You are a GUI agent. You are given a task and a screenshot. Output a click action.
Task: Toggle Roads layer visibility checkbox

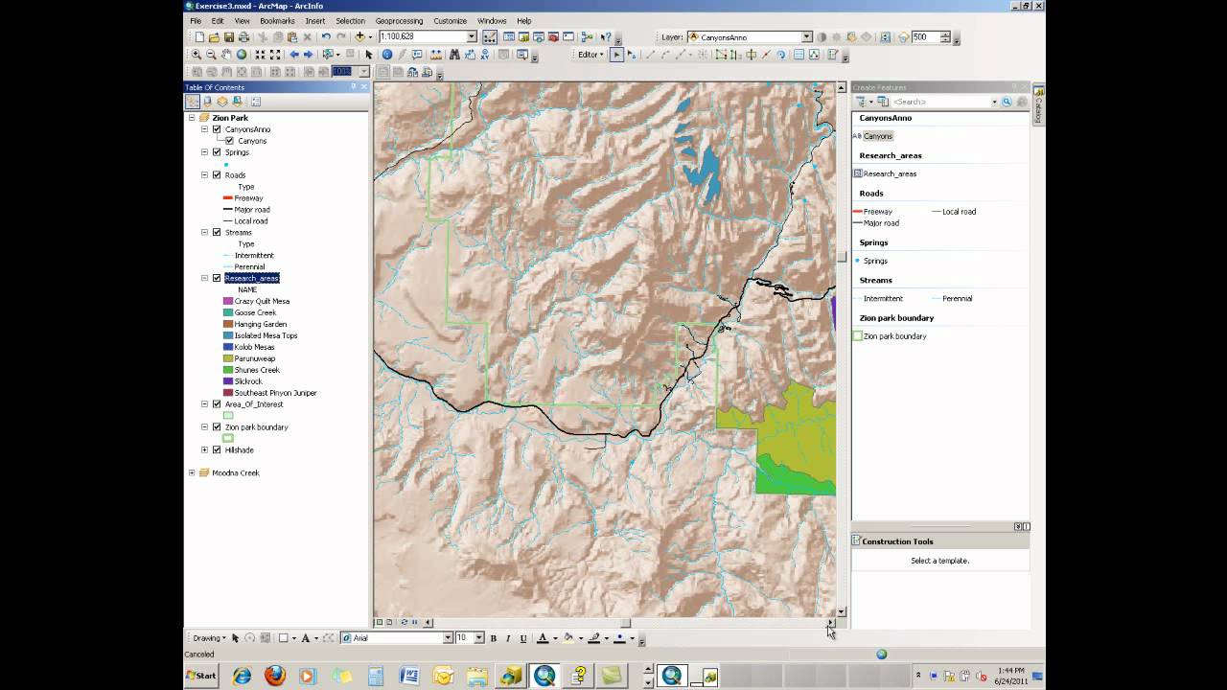[217, 175]
